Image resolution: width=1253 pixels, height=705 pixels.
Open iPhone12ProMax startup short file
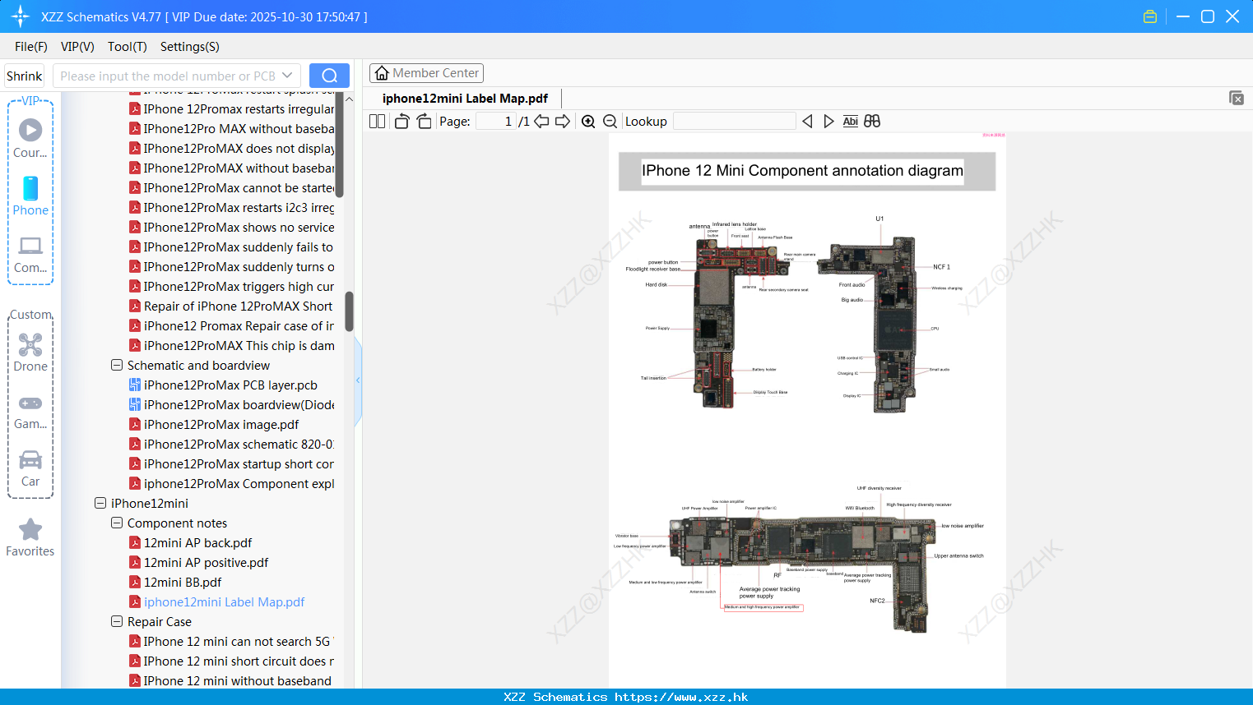(x=231, y=464)
